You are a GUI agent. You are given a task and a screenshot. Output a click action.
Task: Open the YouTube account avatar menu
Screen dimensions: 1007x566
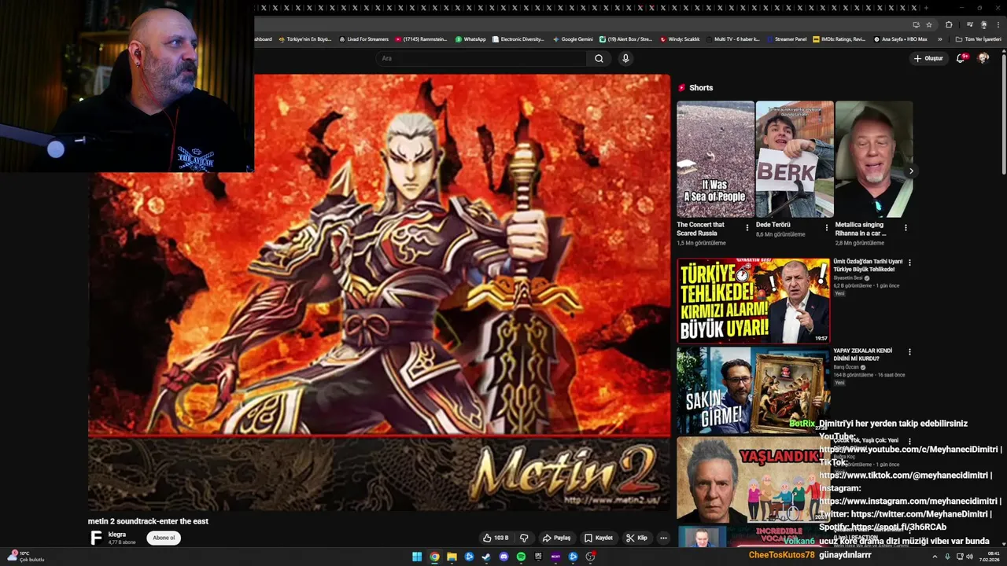click(x=983, y=58)
